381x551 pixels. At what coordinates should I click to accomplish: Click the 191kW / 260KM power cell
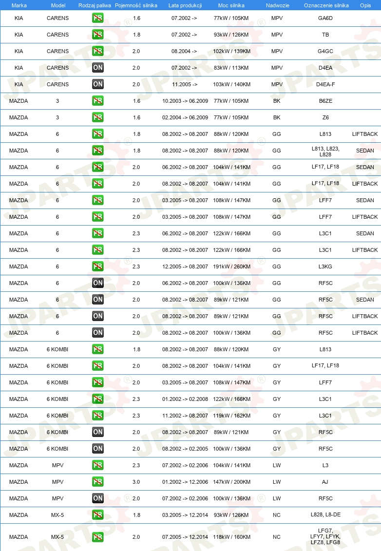[231, 266]
